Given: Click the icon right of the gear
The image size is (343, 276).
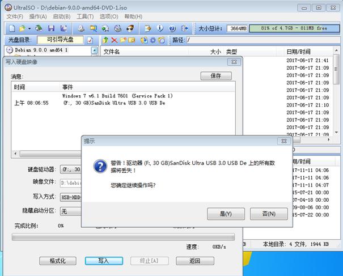Looking at the screenshot, I should (162, 40).
